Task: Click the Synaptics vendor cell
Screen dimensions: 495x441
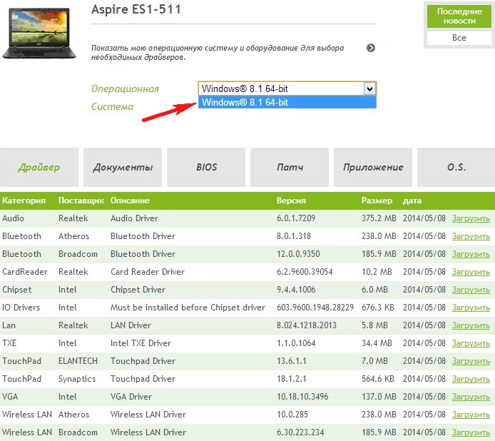Action: coord(77,379)
